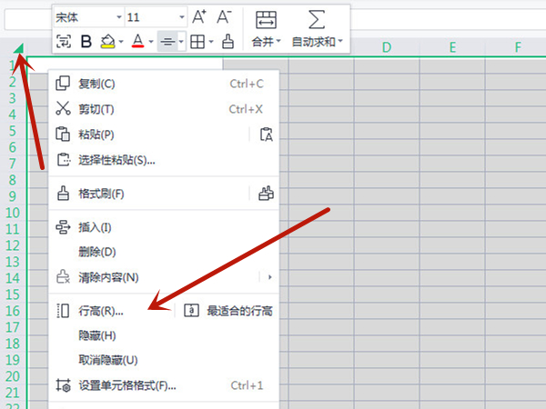Screen dimensions: 546x409
Task: Click the format painter brush in mini toolbar
Action: point(227,41)
